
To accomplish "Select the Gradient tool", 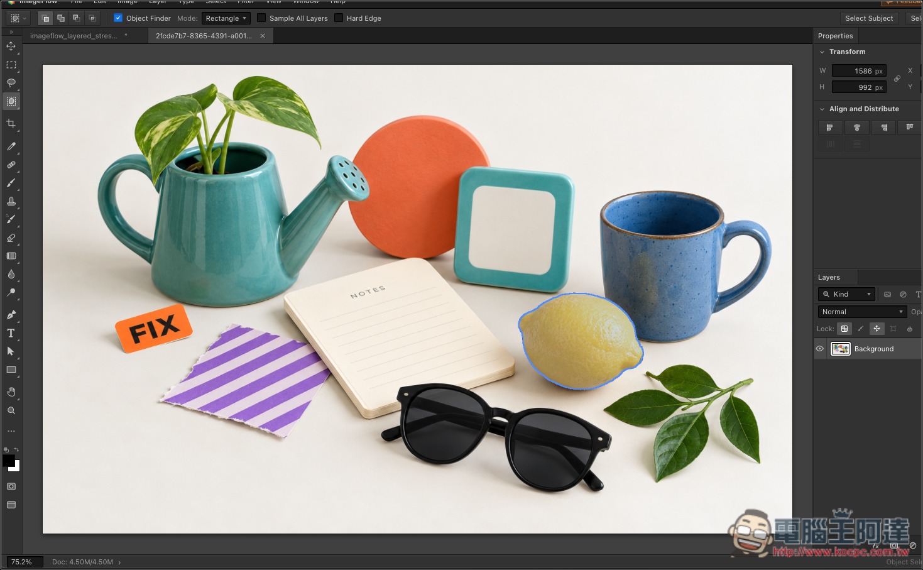I will point(11,256).
